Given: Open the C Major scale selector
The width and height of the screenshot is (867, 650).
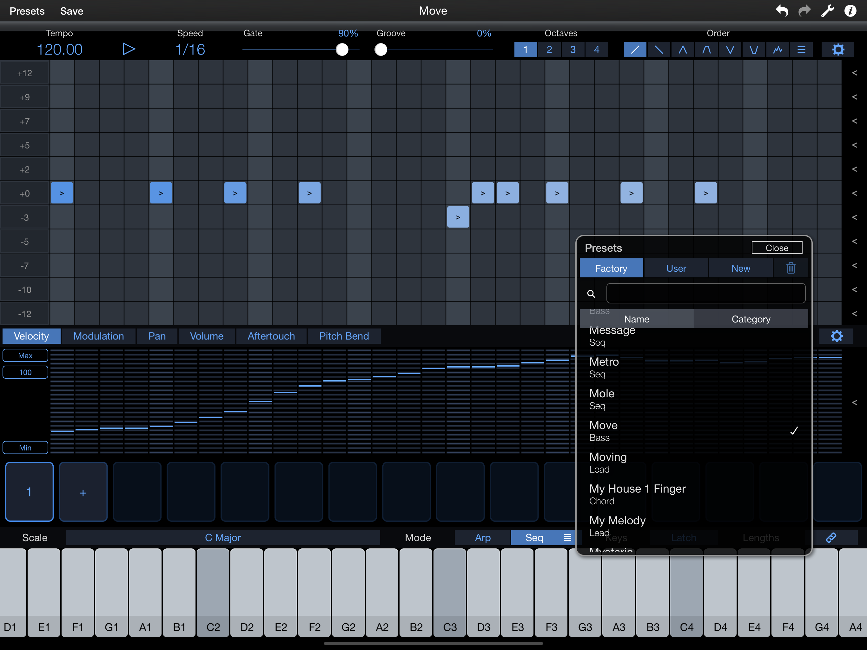Looking at the screenshot, I should (223, 537).
